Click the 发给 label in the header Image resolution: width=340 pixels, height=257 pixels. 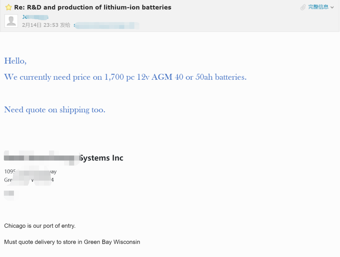pyautogui.click(x=65, y=25)
